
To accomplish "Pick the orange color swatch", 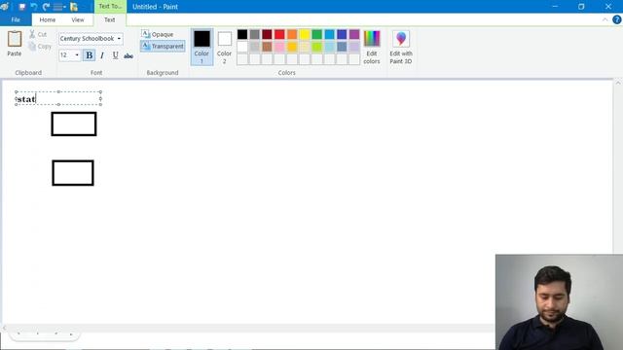I will [292, 35].
